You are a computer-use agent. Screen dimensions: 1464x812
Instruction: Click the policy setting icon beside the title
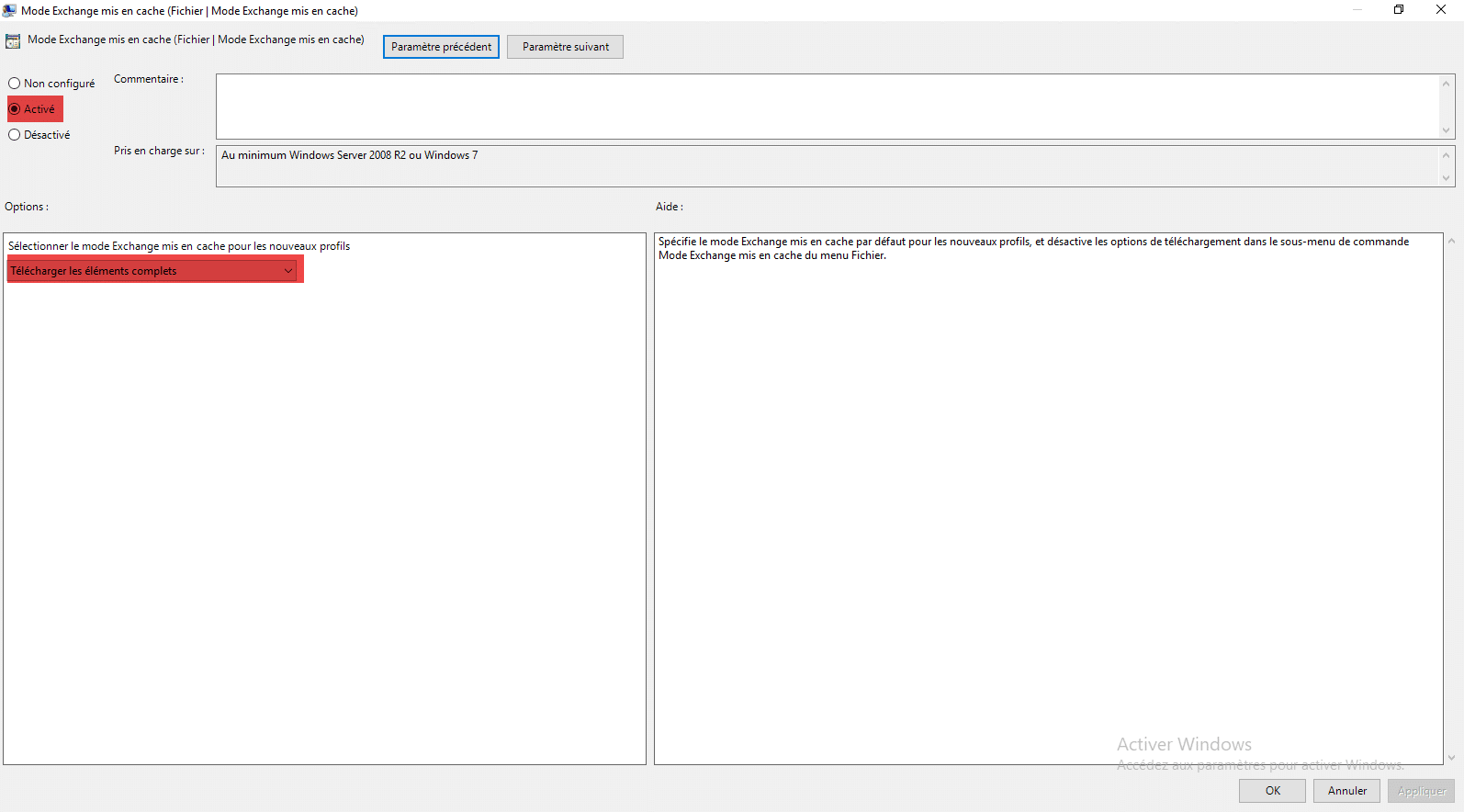tap(13, 41)
